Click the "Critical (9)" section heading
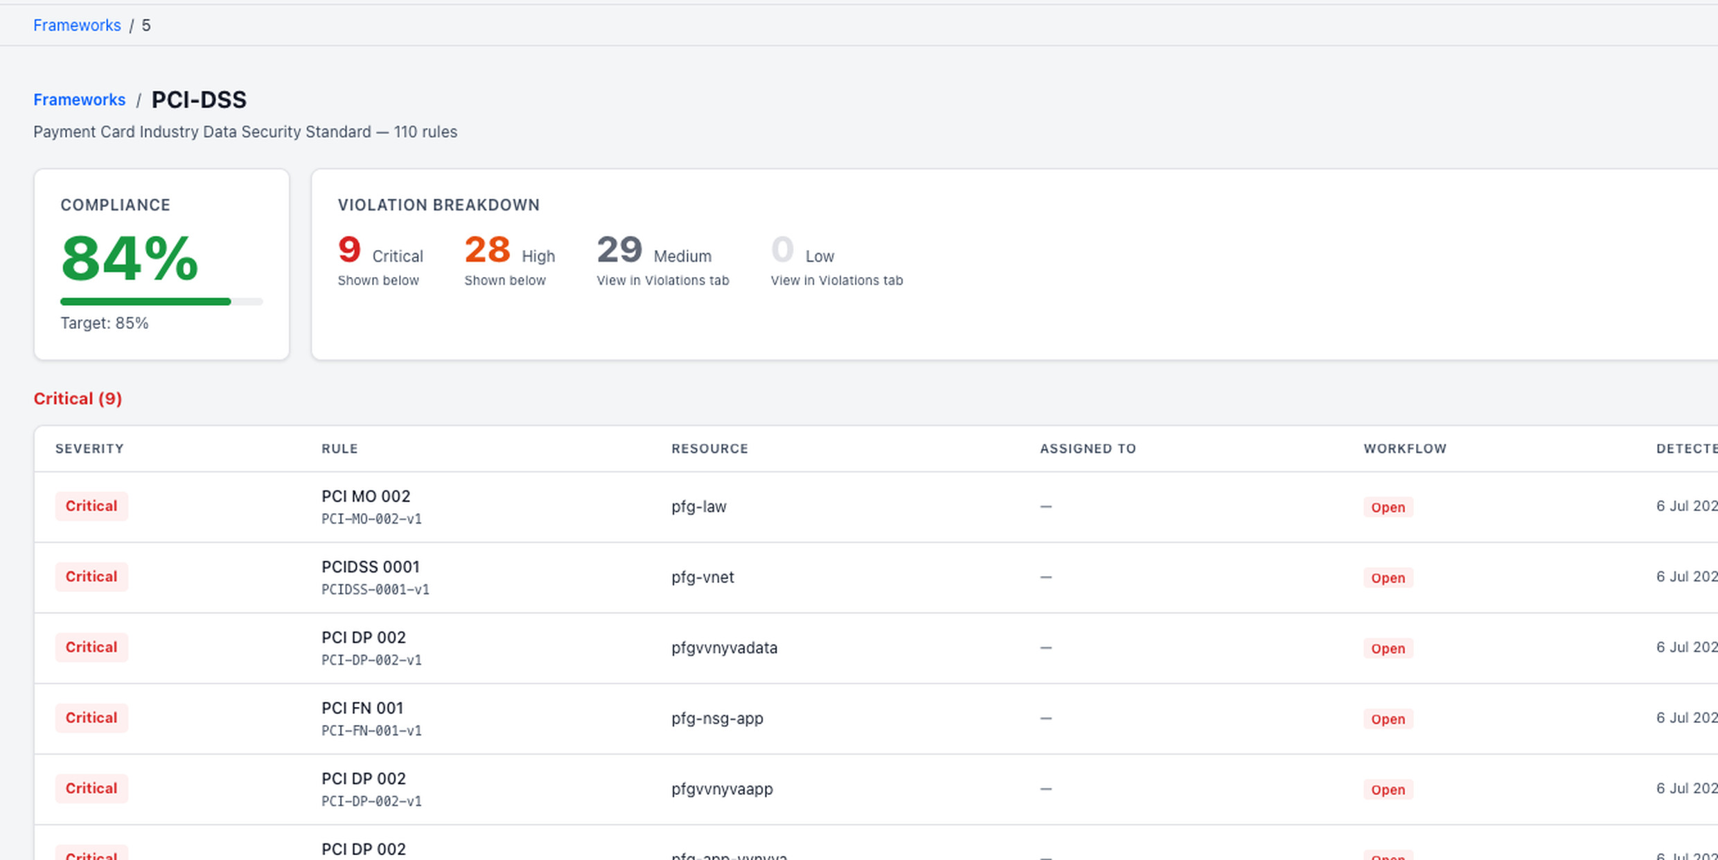The image size is (1718, 860). click(78, 399)
